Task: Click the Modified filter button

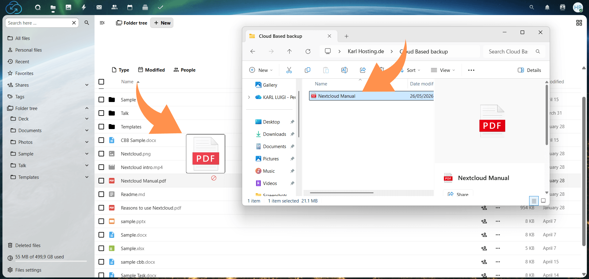Action: coord(151,70)
